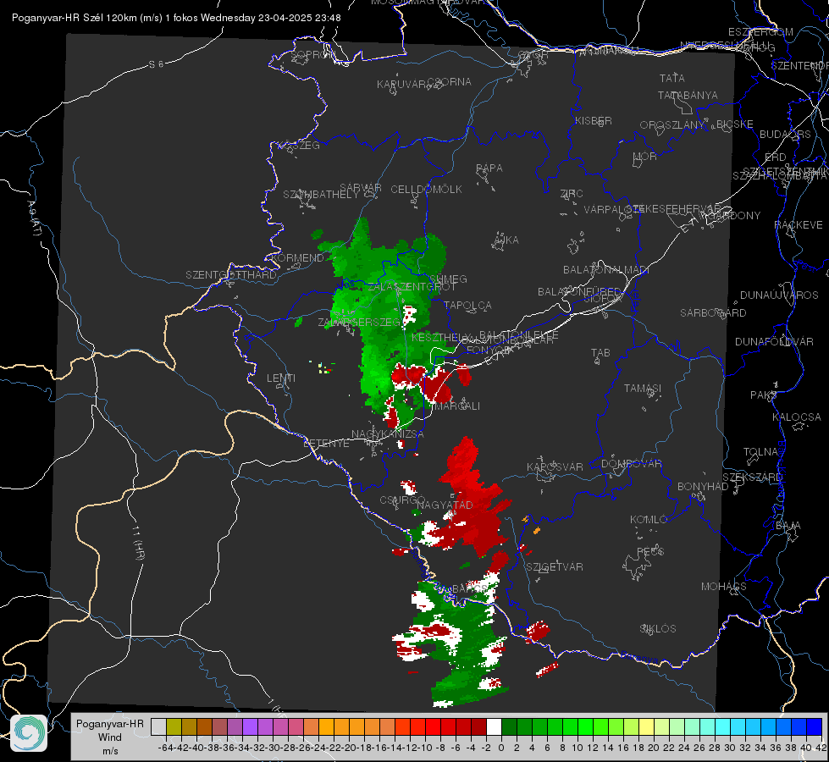Pick the grey swatch left of -64

coord(158,726)
